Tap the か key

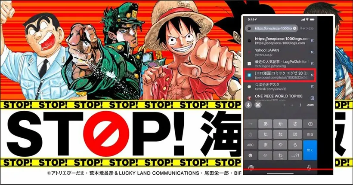coord(280,124)
